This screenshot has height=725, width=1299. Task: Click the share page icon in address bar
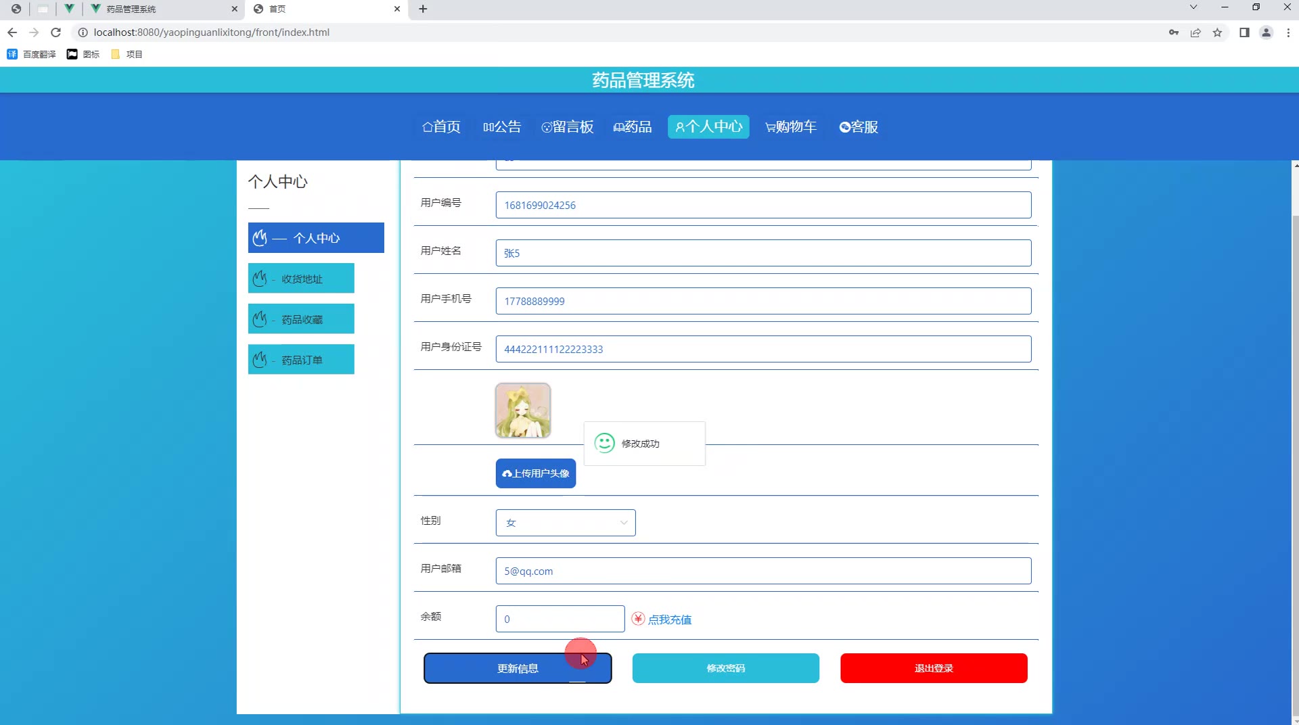click(x=1195, y=32)
